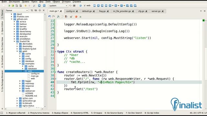
Task: Expand the webserver folder in tree
Action: click(x=20, y=91)
